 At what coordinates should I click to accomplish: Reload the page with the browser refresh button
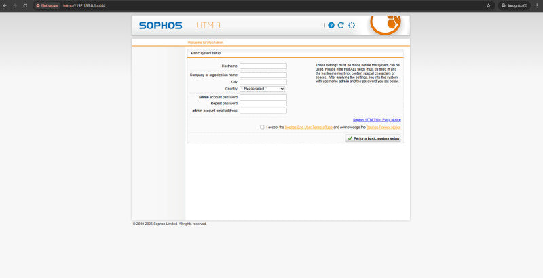(x=25, y=5)
